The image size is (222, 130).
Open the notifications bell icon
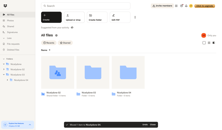pos(186,6)
